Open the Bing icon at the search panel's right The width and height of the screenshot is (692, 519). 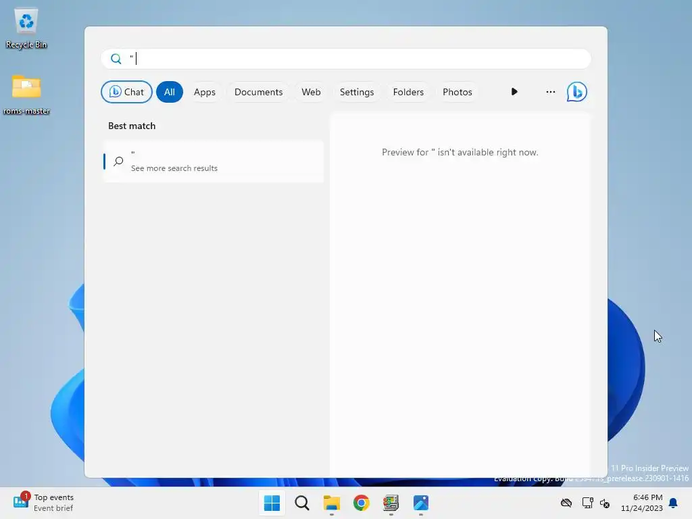tap(577, 92)
